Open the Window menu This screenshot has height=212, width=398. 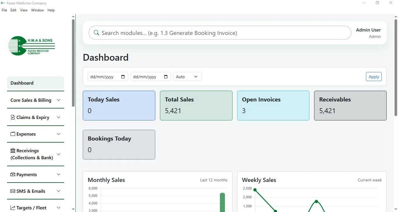38,10
